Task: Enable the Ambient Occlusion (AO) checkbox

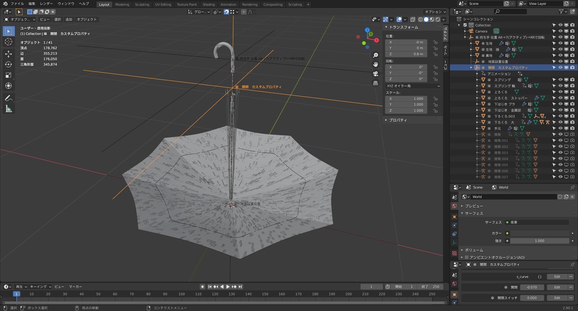Action: coord(466,257)
